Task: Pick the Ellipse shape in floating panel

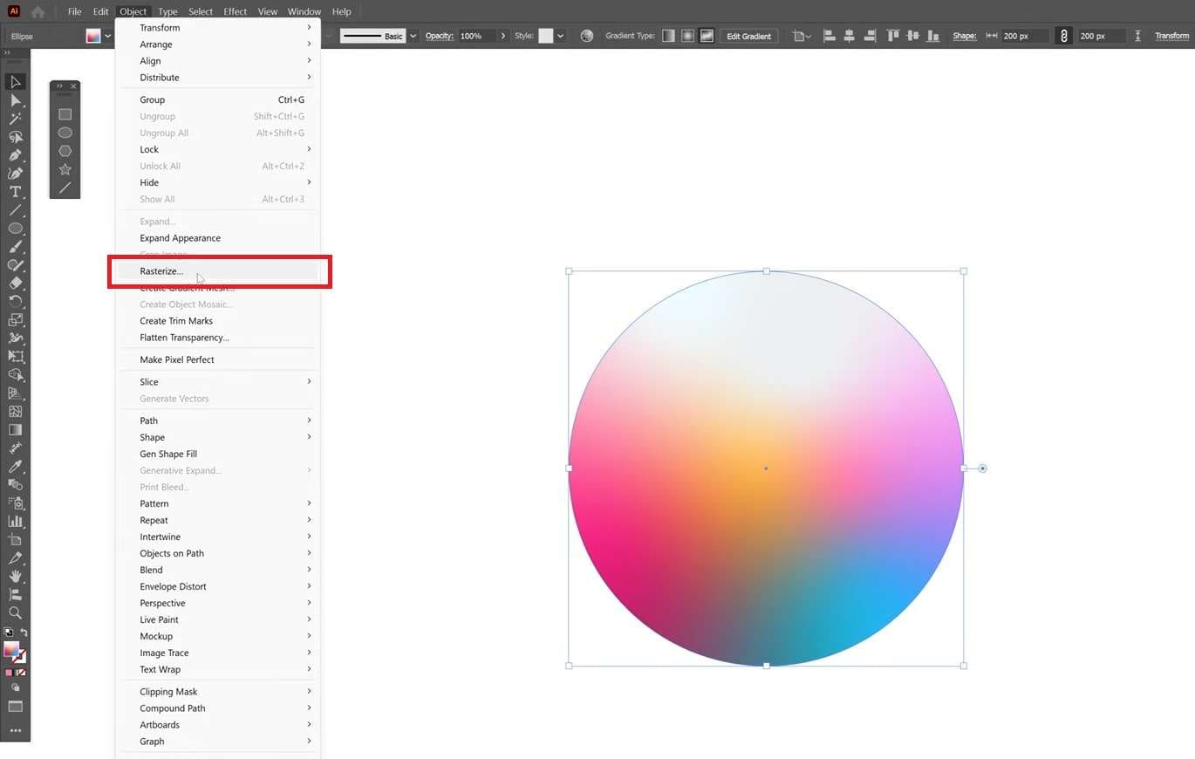Action: click(65, 133)
